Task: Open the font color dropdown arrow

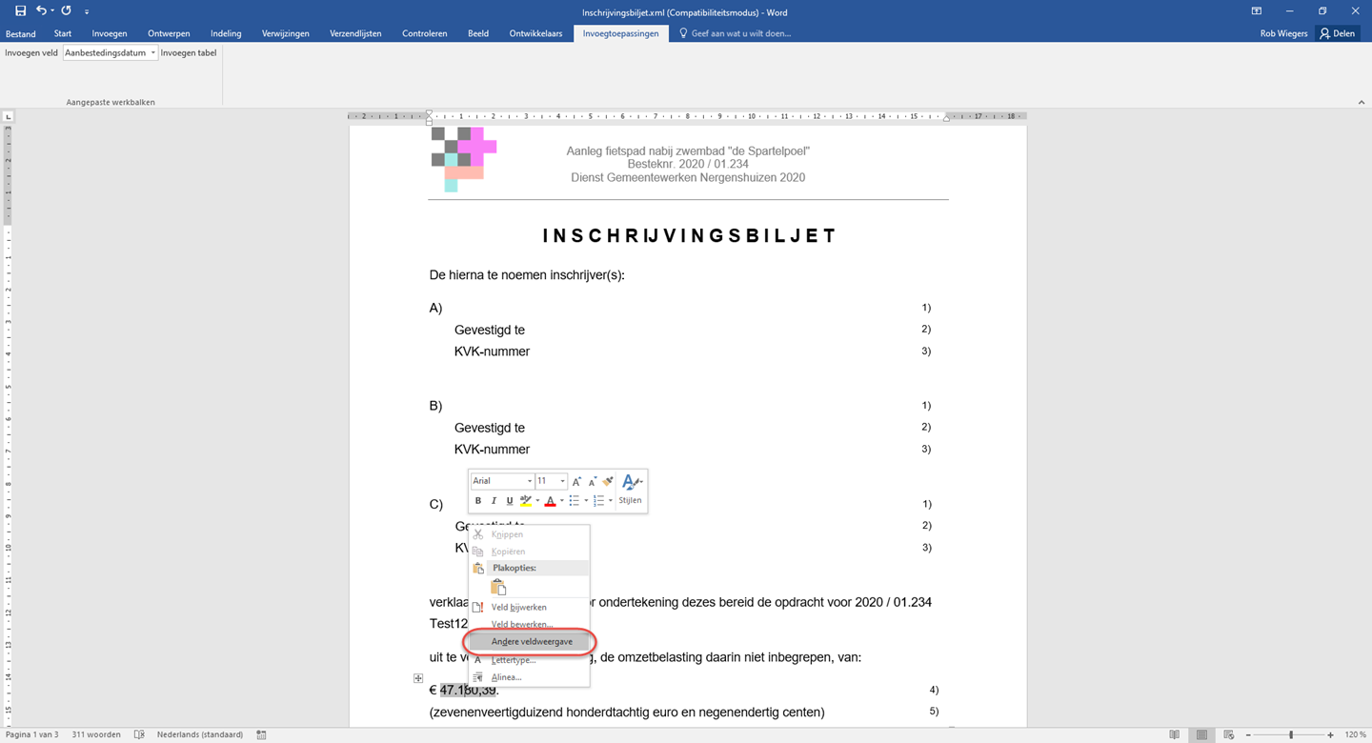Action: (x=562, y=501)
